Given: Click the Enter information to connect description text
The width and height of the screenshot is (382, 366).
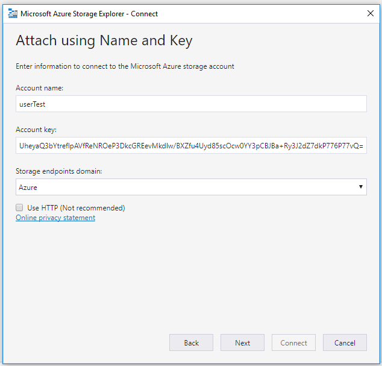Looking at the screenshot, I should point(125,66).
